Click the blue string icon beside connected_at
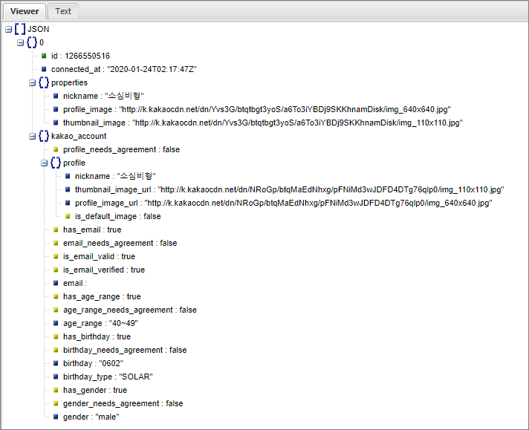Viewport: 529px width, 430px height. point(44,69)
